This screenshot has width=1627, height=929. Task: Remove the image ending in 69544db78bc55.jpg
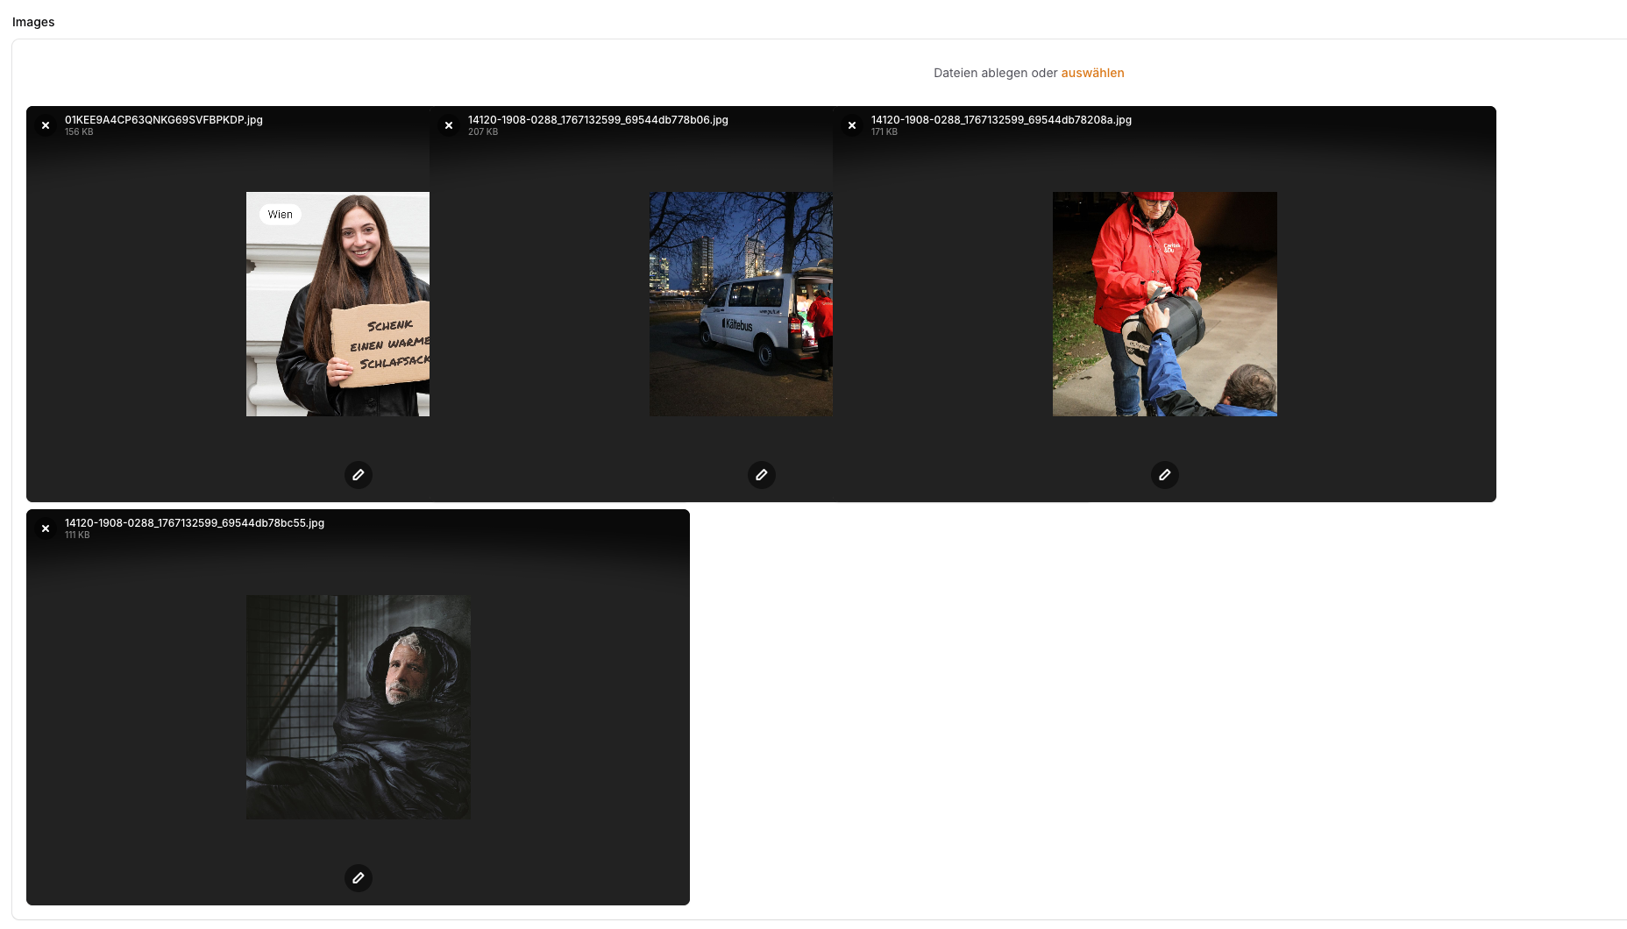pos(46,528)
